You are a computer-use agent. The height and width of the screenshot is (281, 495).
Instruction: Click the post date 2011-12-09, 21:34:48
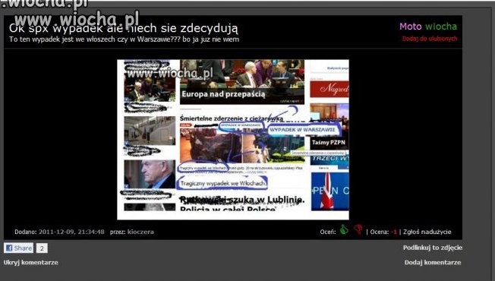pos(71,232)
